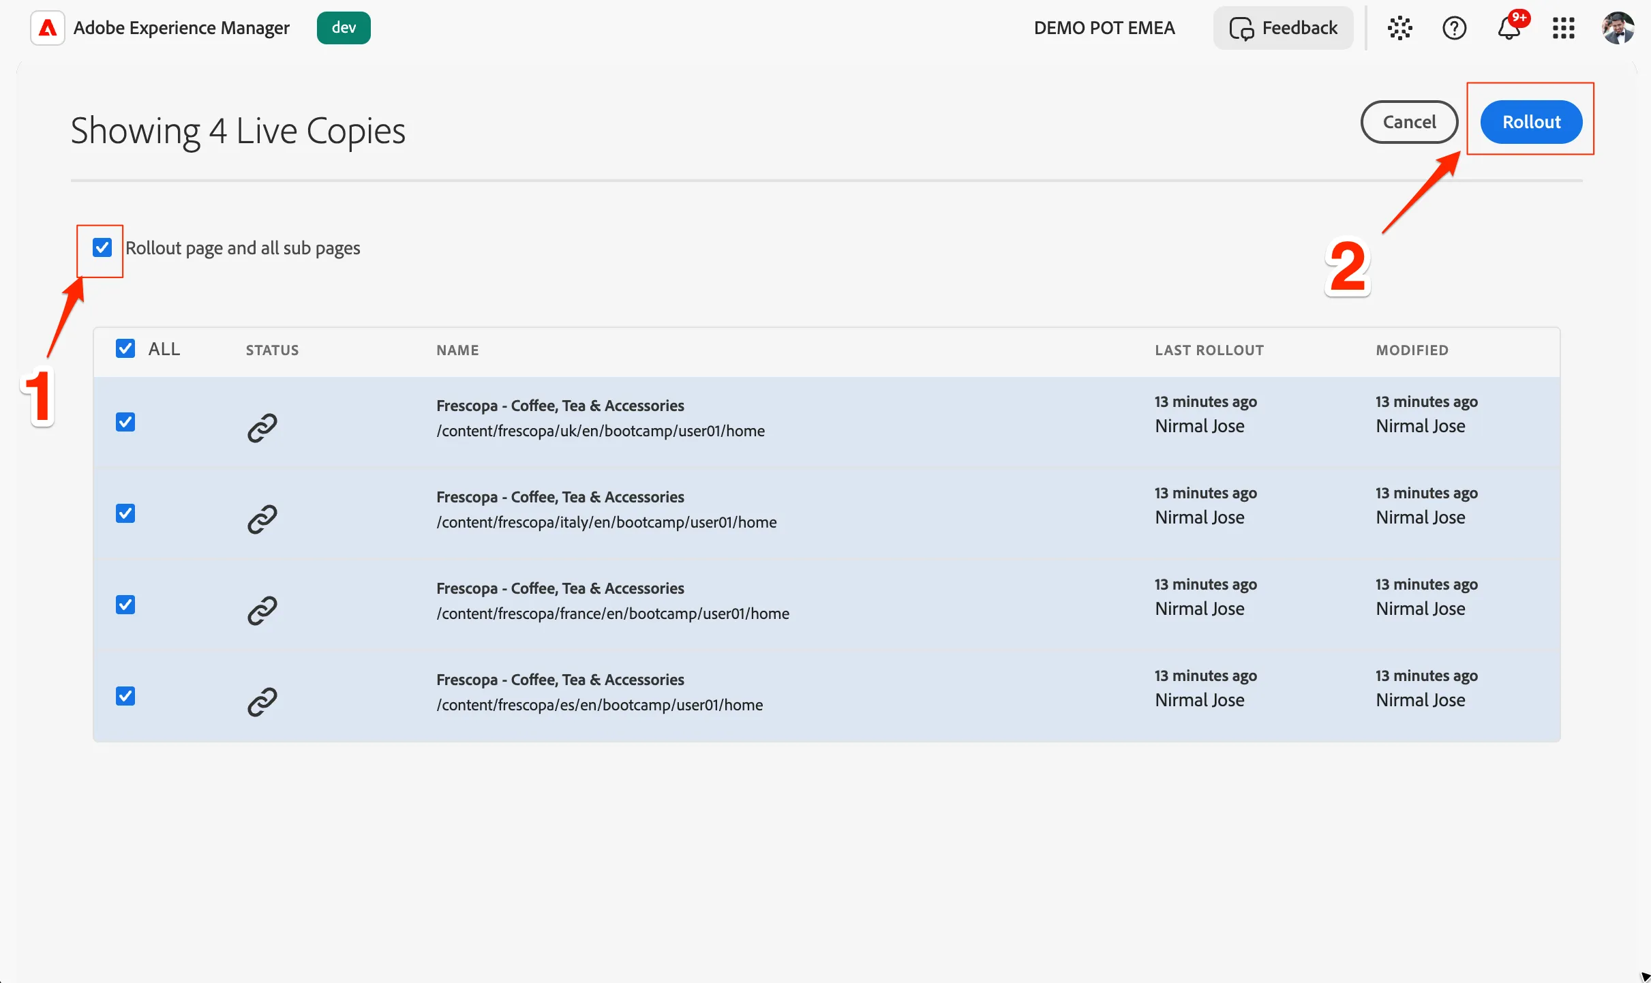1651x983 pixels.
Task: Sort by the LAST ROLLOUT column header
Action: (1209, 350)
